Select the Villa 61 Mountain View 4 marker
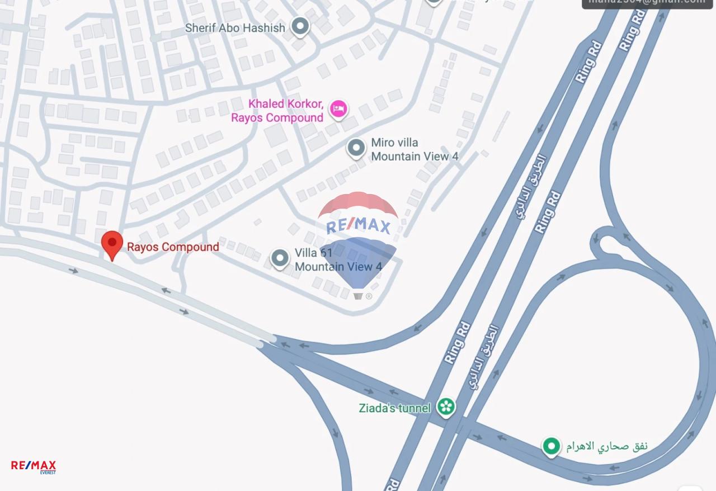Screen dimensions: 716x491 tap(280, 258)
